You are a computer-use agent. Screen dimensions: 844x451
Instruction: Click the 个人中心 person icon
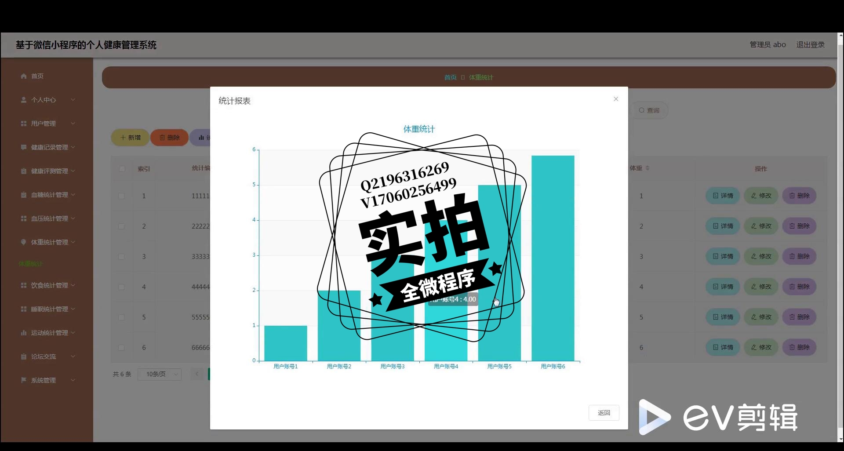[24, 100]
